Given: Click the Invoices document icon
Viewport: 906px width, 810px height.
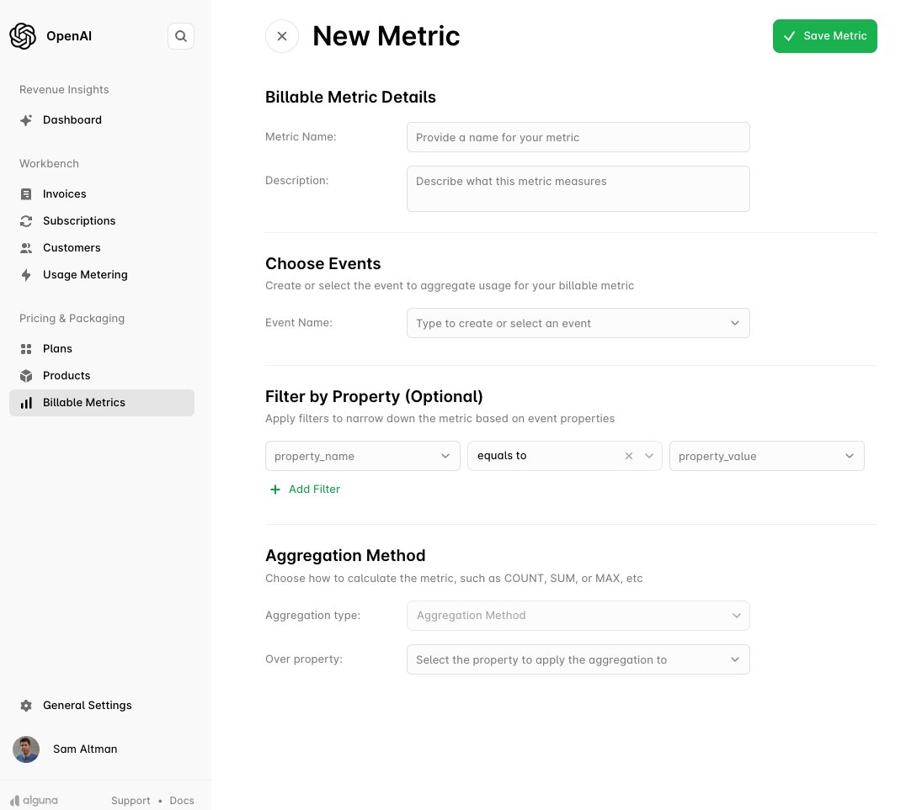Looking at the screenshot, I should pos(26,194).
